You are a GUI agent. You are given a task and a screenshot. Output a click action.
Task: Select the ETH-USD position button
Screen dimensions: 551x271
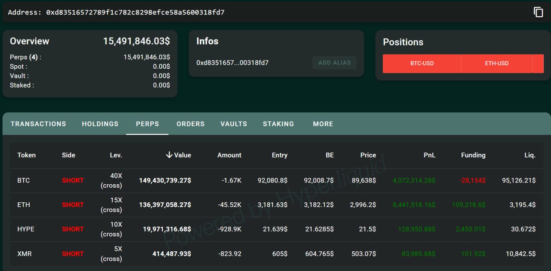coord(496,64)
